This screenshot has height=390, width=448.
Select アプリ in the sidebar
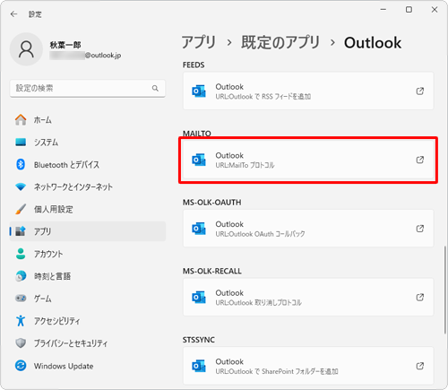[x=87, y=231]
